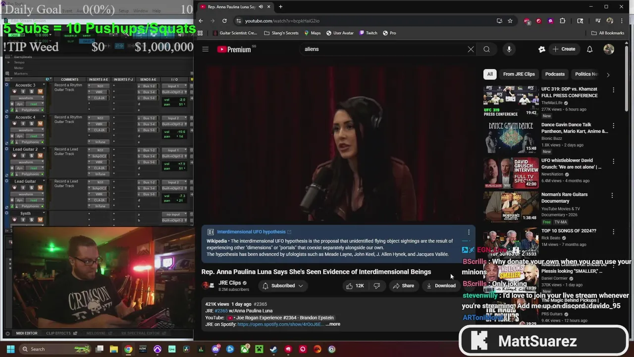Open the JRE Clips channel link

click(230, 283)
